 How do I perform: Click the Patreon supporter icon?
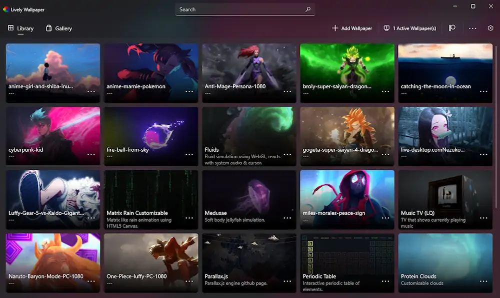[x=452, y=28]
